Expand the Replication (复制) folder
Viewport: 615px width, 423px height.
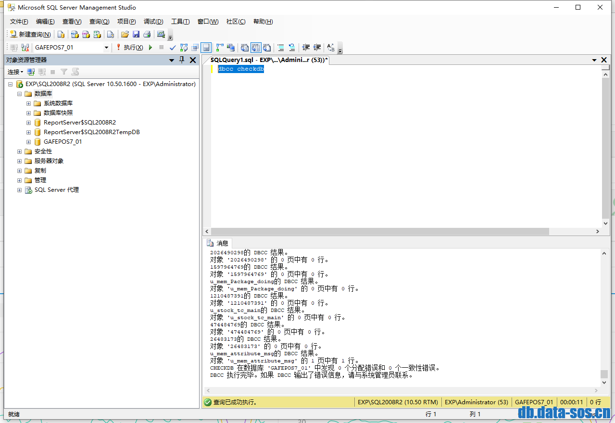(20, 171)
